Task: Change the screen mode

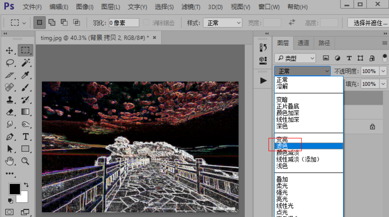Action: 25,212
